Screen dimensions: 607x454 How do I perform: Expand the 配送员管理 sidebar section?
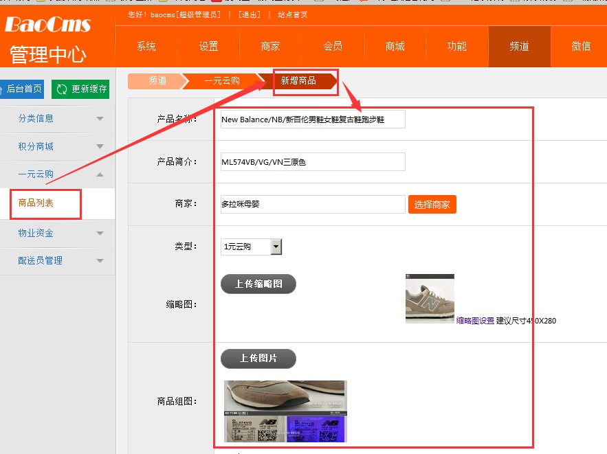pos(58,260)
